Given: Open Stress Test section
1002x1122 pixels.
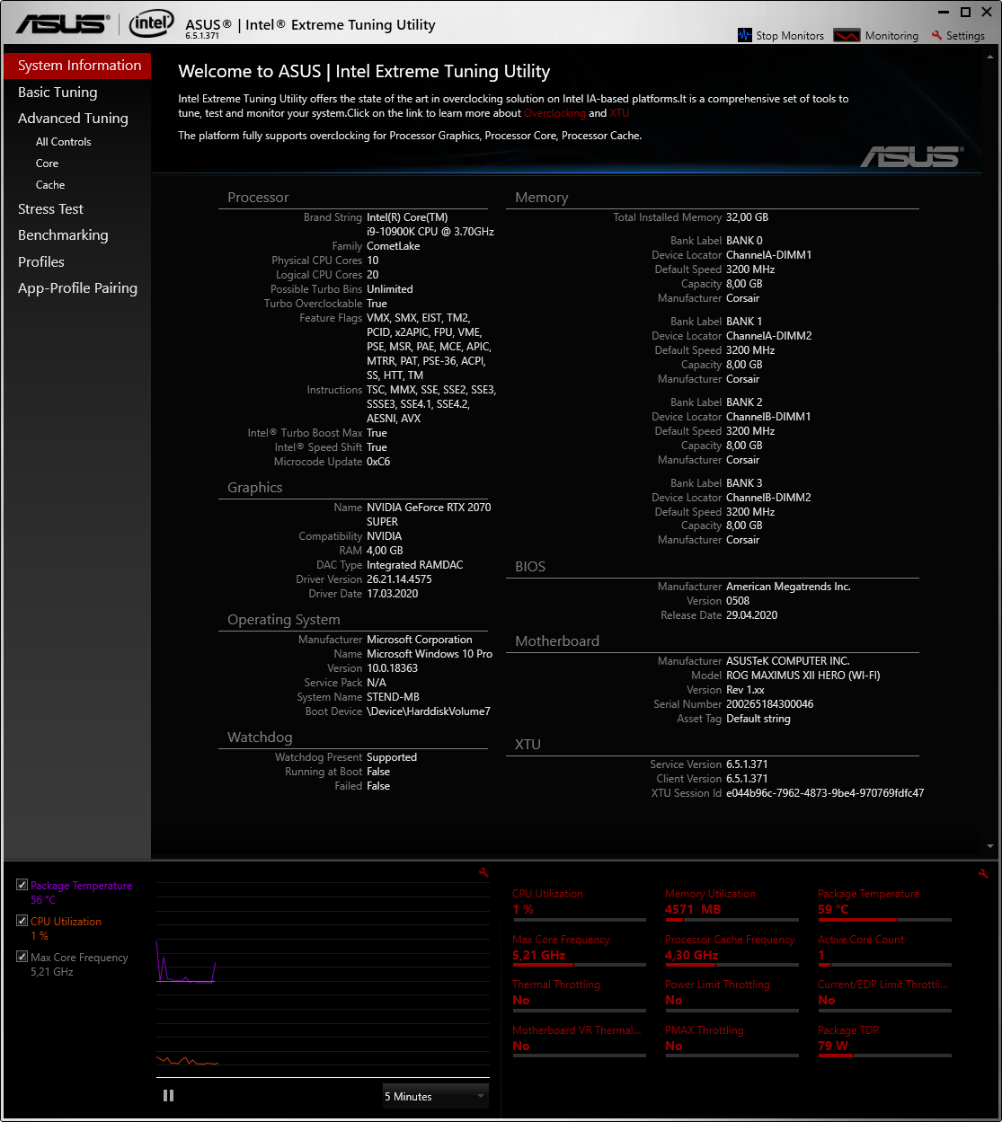Looking at the screenshot, I should (x=50, y=208).
